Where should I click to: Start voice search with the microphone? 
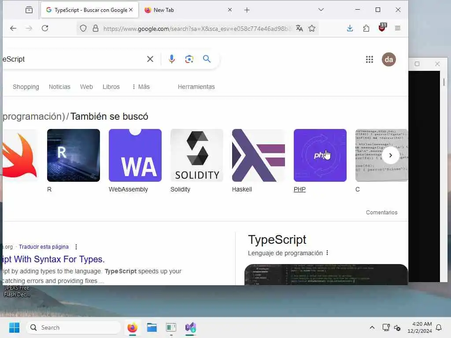pyautogui.click(x=172, y=59)
